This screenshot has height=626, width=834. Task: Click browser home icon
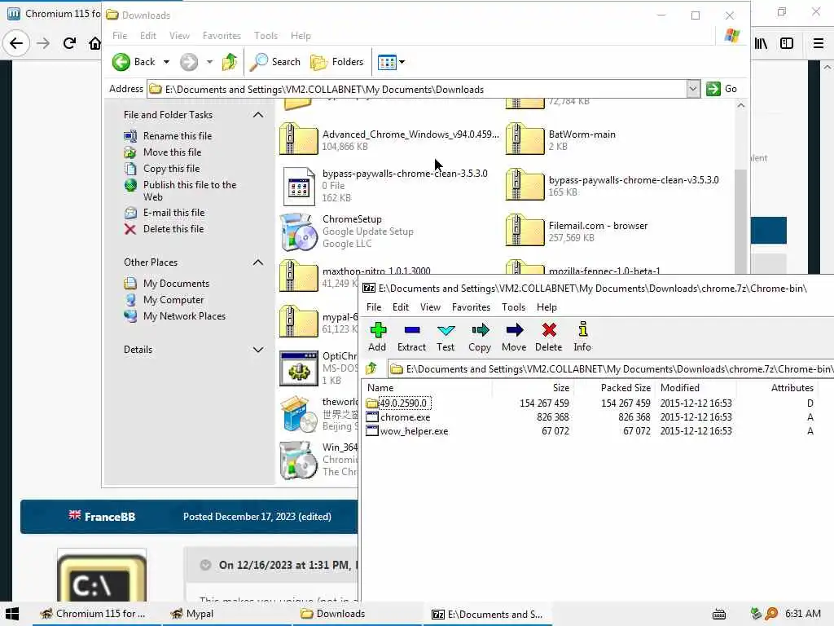(94, 43)
